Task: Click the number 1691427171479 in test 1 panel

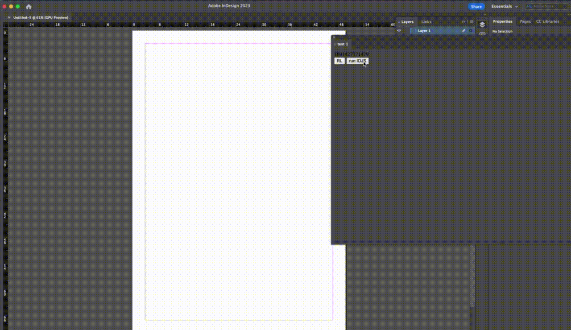Action: coord(352,54)
